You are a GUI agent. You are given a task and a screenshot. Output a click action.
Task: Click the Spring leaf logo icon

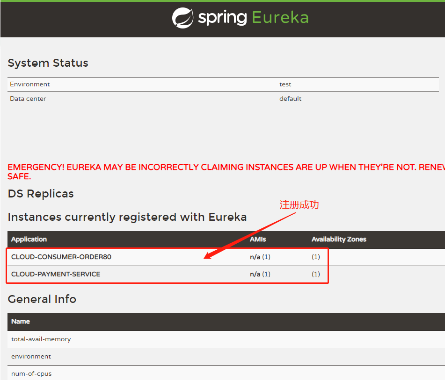coord(182,18)
